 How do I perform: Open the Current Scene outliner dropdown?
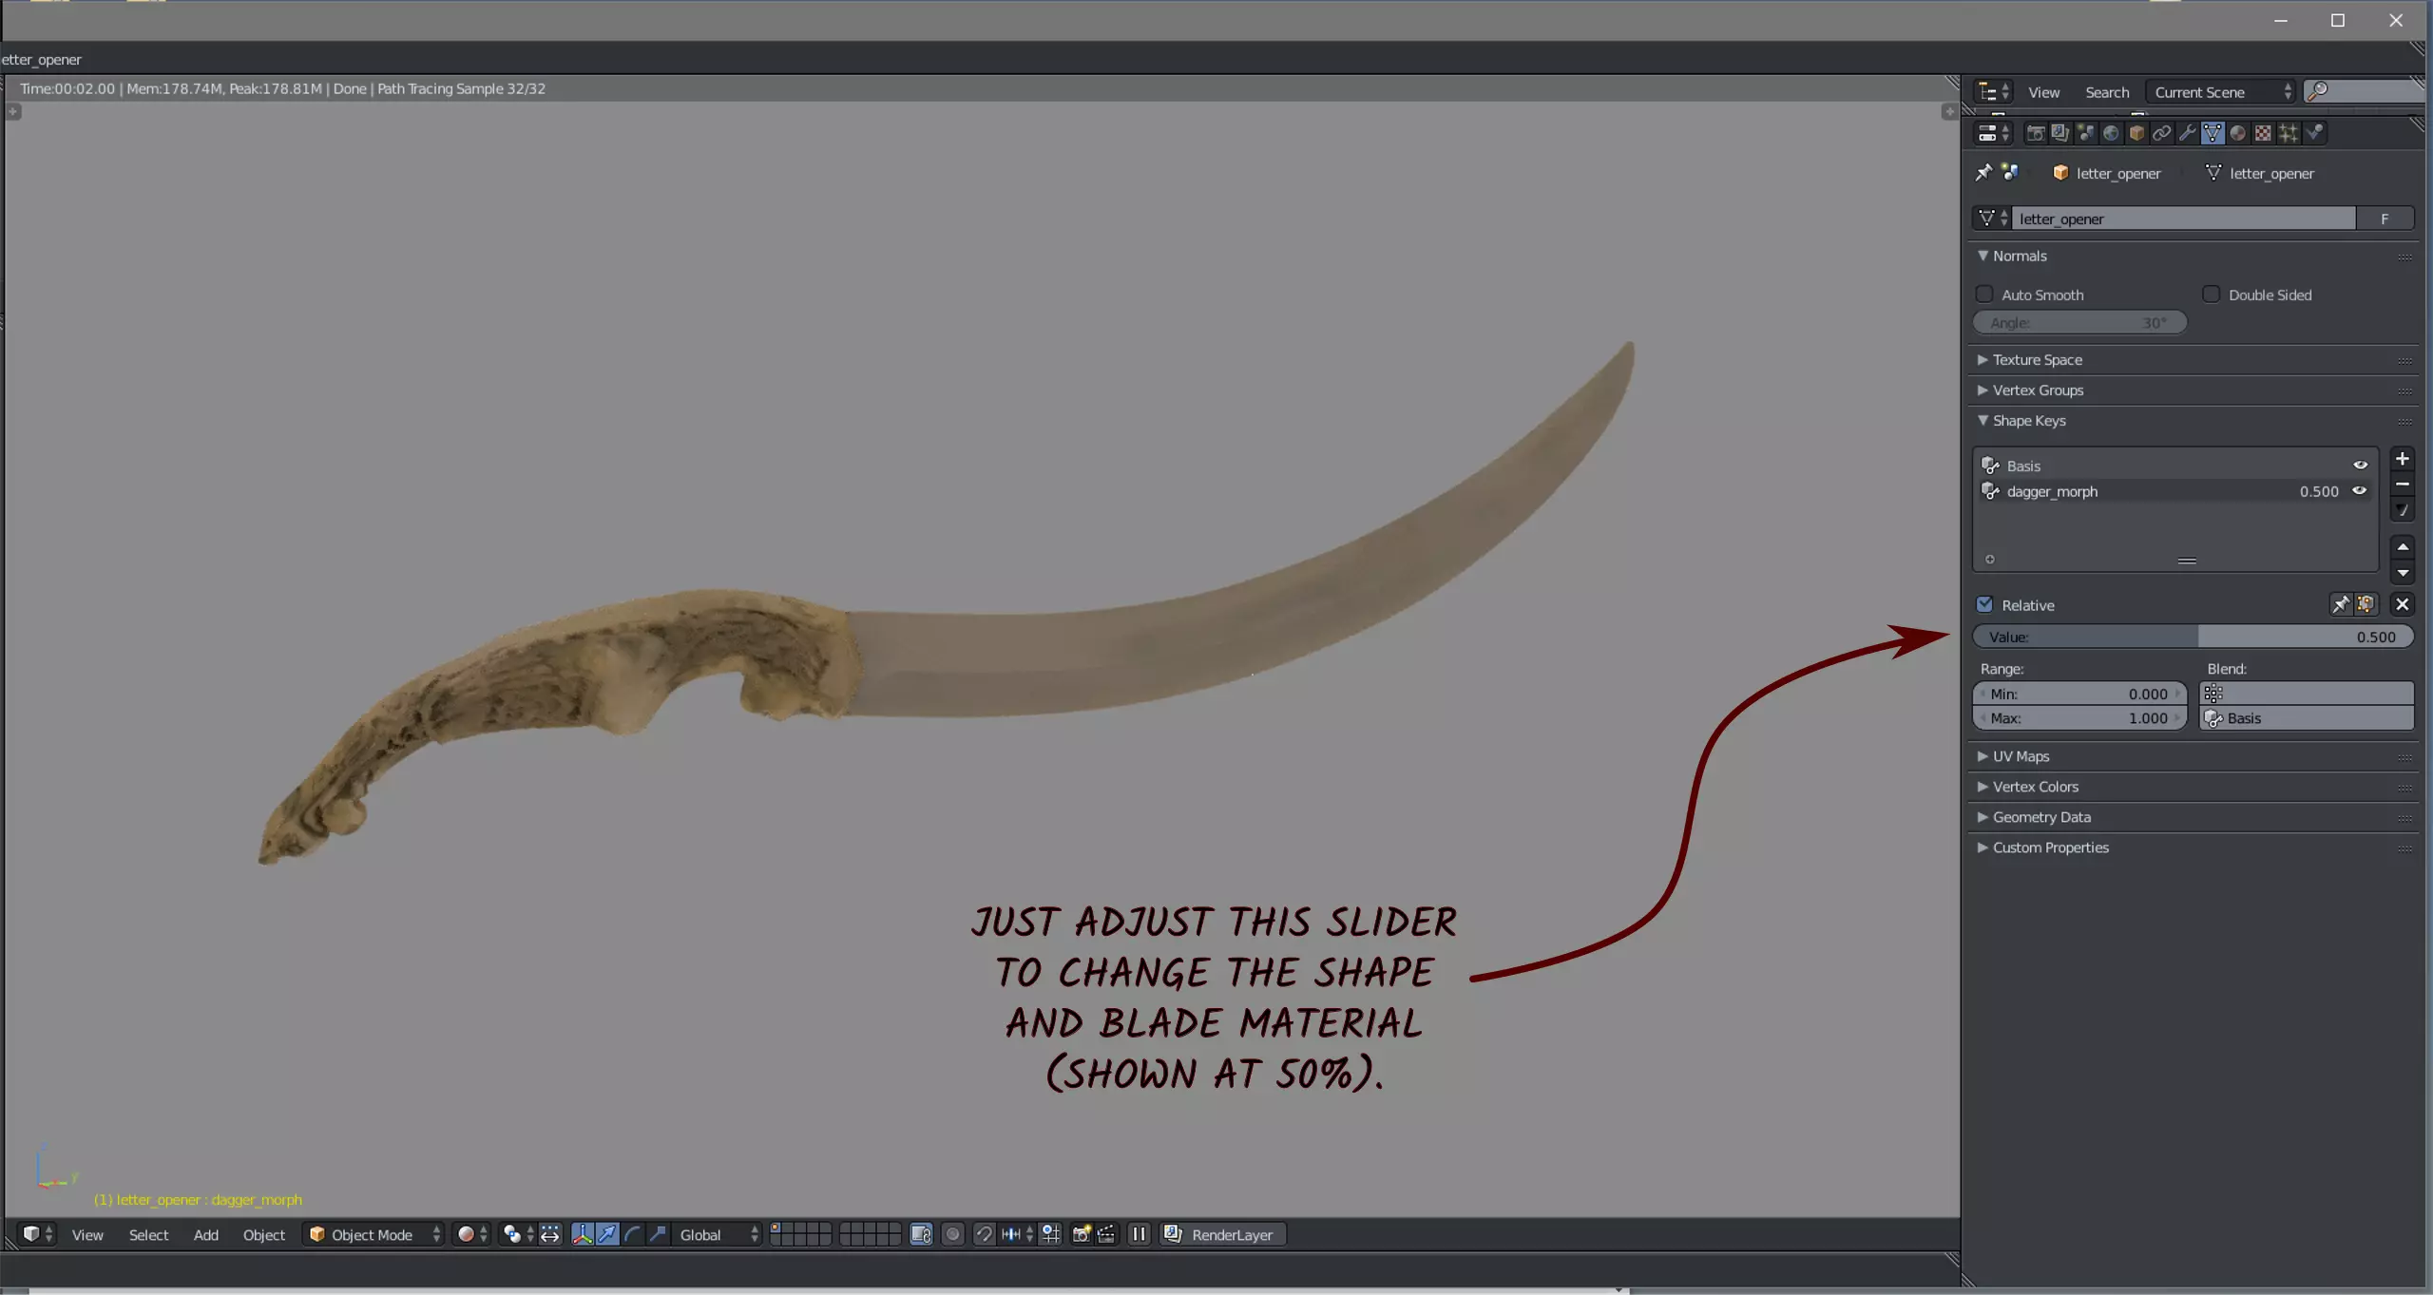click(x=2220, y=92)
